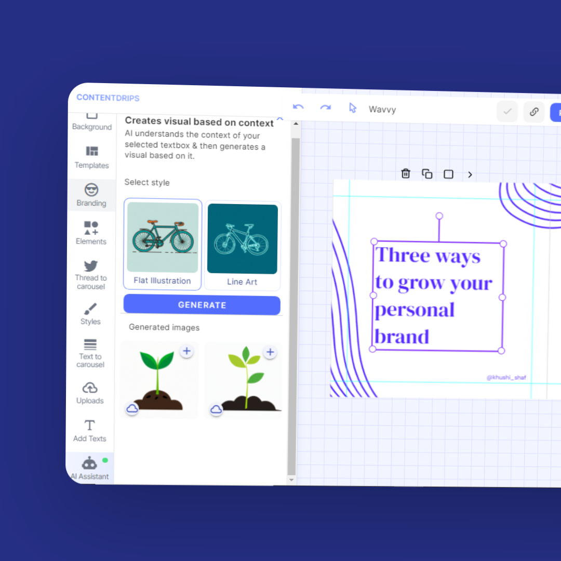
Task: Add the first generated plant image
Action: pyautogui.click(x=186, y=352)
